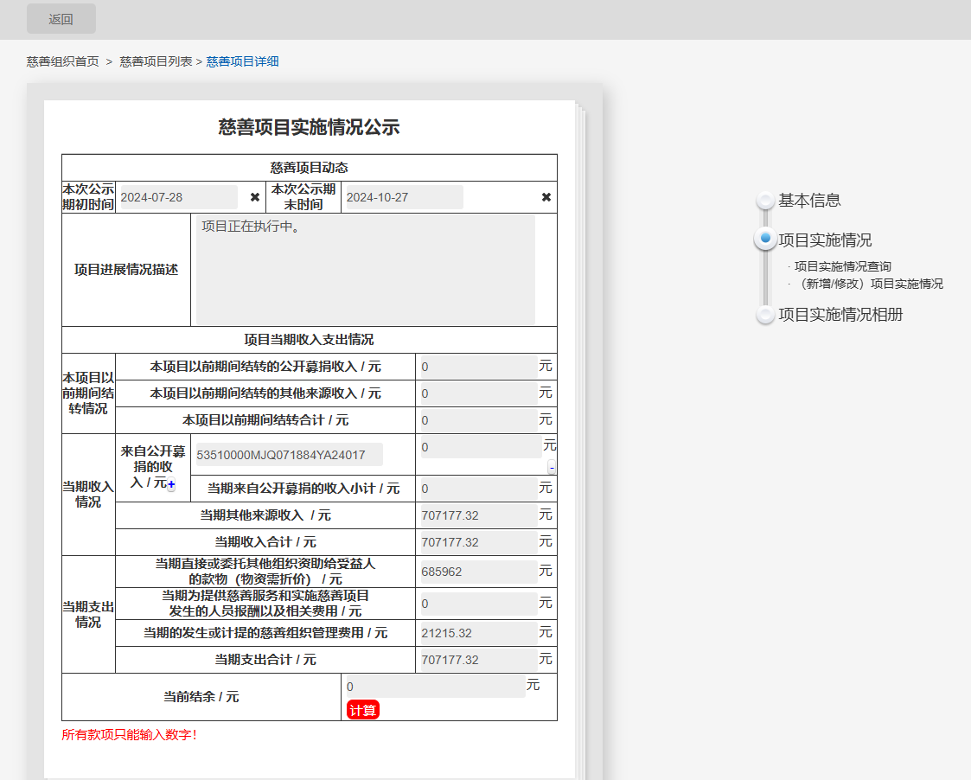This screenshot has width=971, height=780.
Task: Click the red 计算 button
Action: 363,710
